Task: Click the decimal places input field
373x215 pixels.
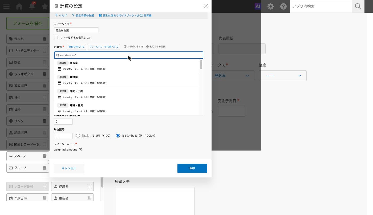Action: tap(63, 121)
